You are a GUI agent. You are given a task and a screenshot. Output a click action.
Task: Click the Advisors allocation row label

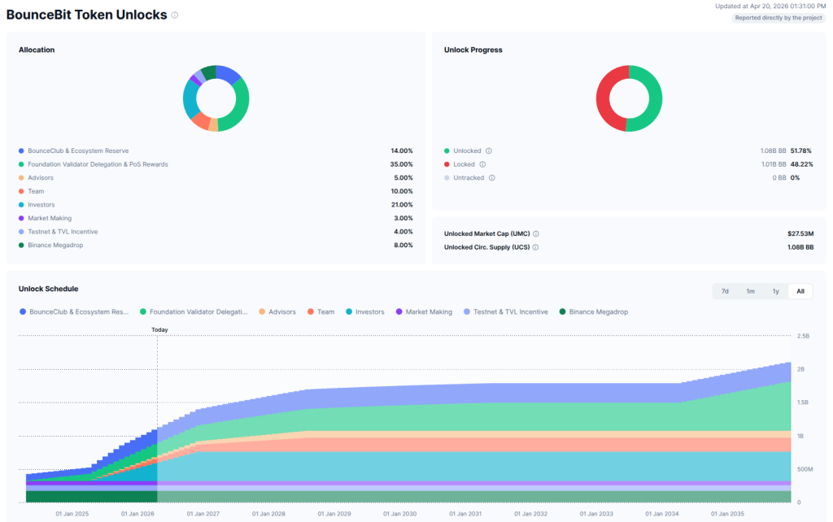(x=41, y=178)
